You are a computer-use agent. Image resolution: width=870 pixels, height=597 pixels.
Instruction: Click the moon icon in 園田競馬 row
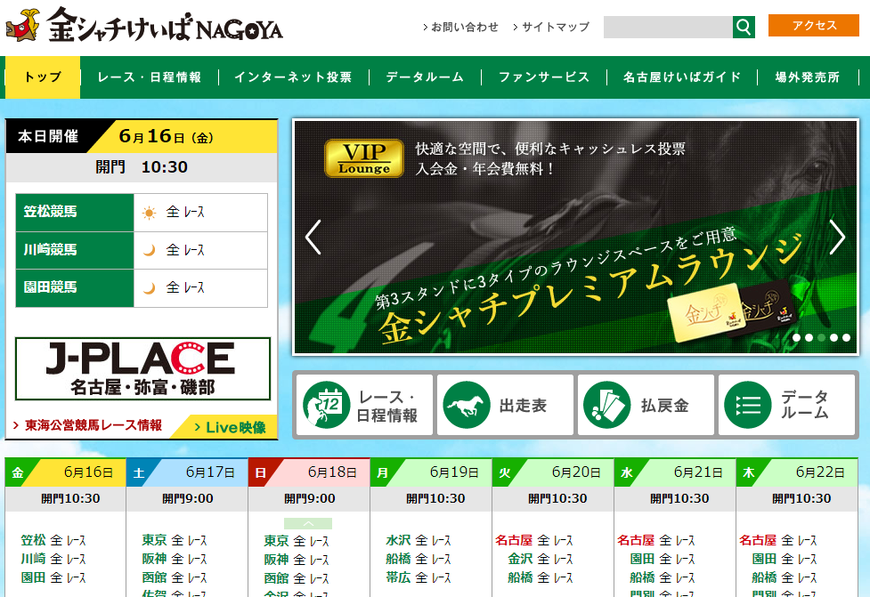(x=149, y=287)
